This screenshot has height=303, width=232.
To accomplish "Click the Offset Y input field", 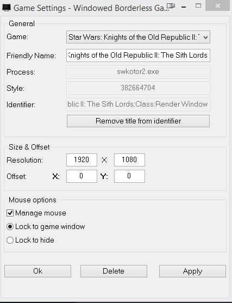I will pyautogui.click(x=129, y=176).
